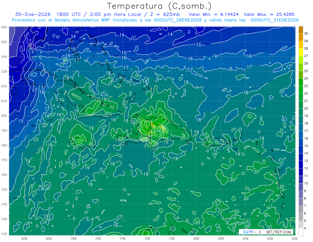Click the "Valor Max. = 25.4285" readout
313x242 pixels.
tap(269, 15)
